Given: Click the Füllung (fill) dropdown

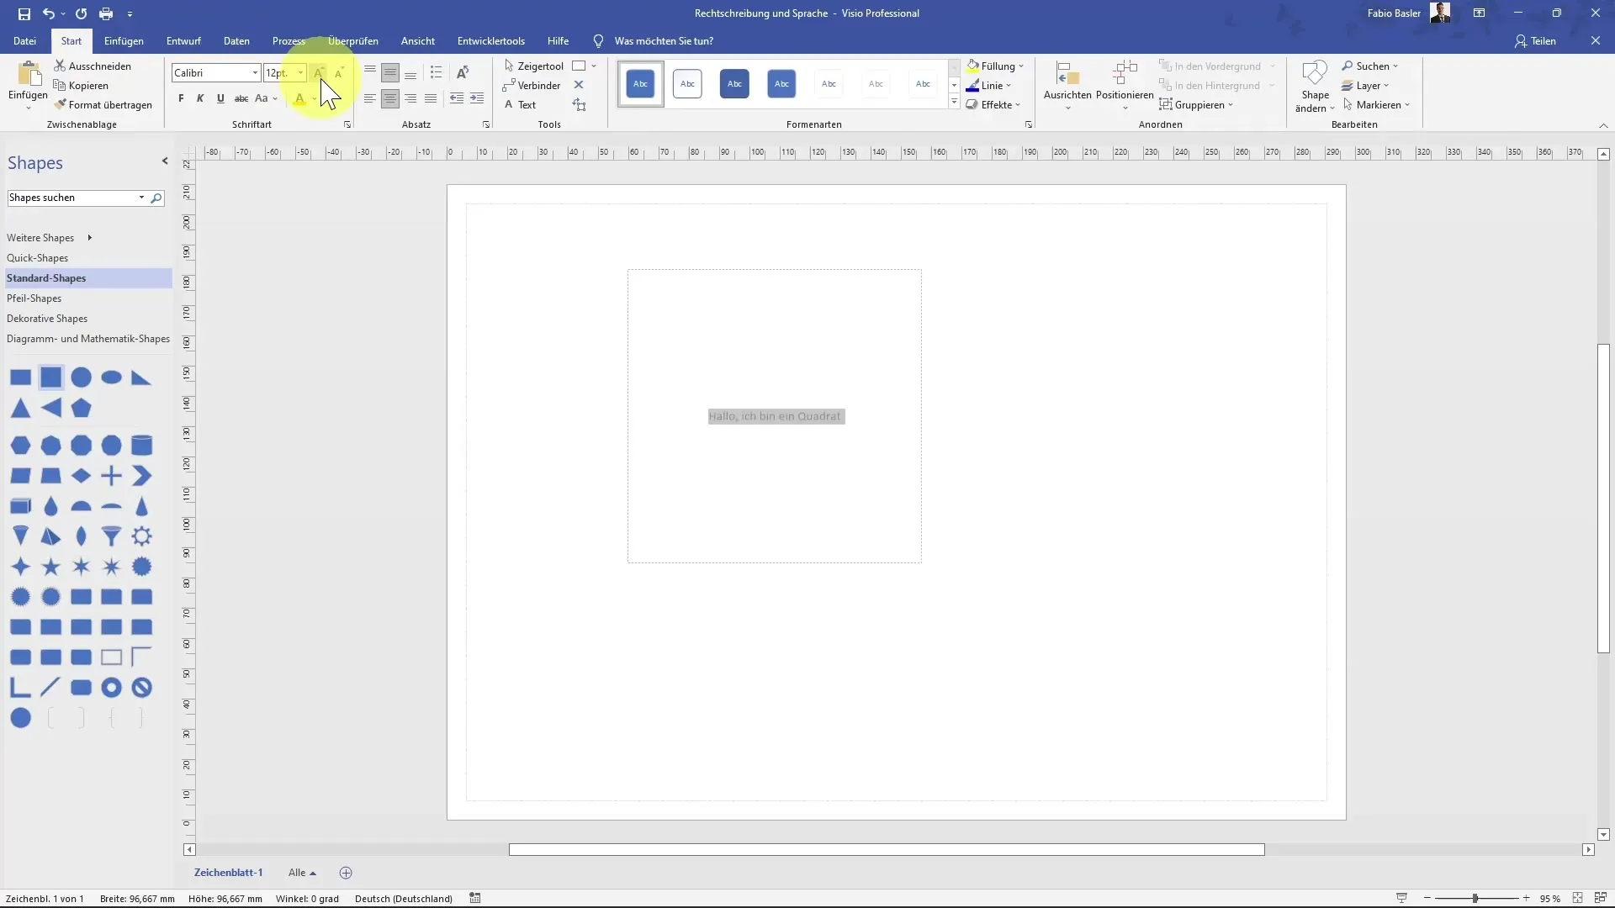Looking at the screenshot, I should [1020, 66].
